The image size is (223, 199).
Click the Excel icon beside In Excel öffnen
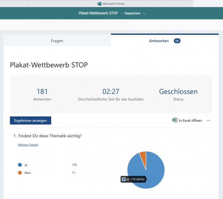pyautogui.click(x=175, y=120)
